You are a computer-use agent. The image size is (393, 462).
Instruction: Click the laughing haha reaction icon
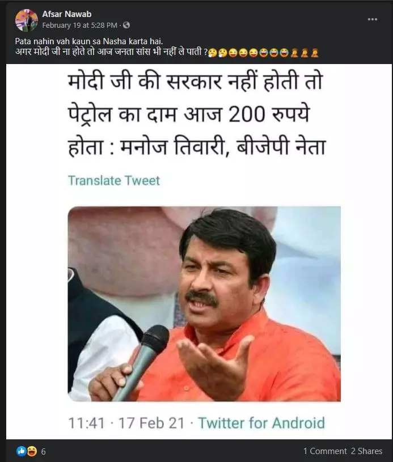32,451
